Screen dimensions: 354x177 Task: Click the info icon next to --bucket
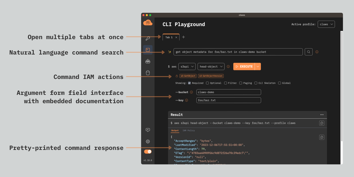[191, 92]
